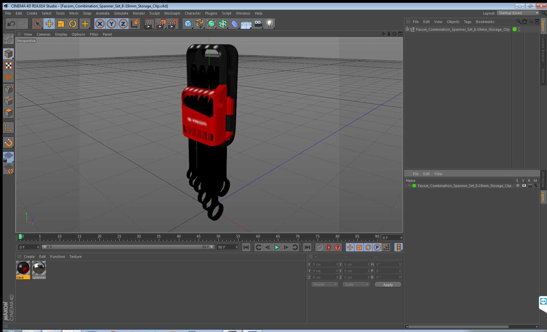Viewport: 547px width, 332px height.
Task: Toggle Y axis lock
Action: tap(111, 24)
